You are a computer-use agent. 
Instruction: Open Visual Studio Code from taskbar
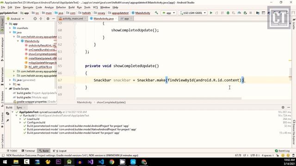click(x=101, y=162)
